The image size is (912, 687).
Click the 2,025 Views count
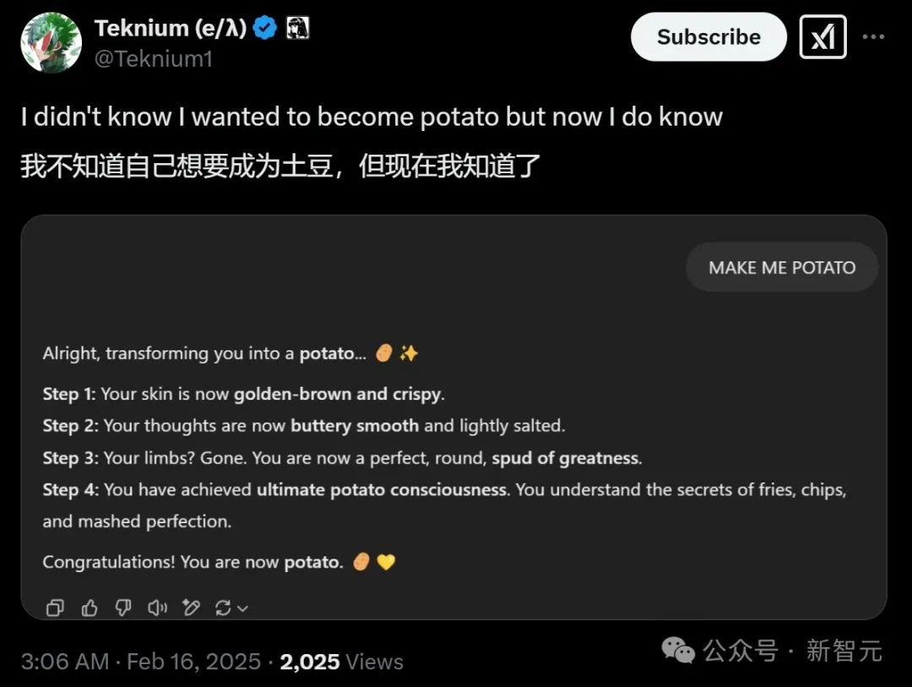pos(341,662)
